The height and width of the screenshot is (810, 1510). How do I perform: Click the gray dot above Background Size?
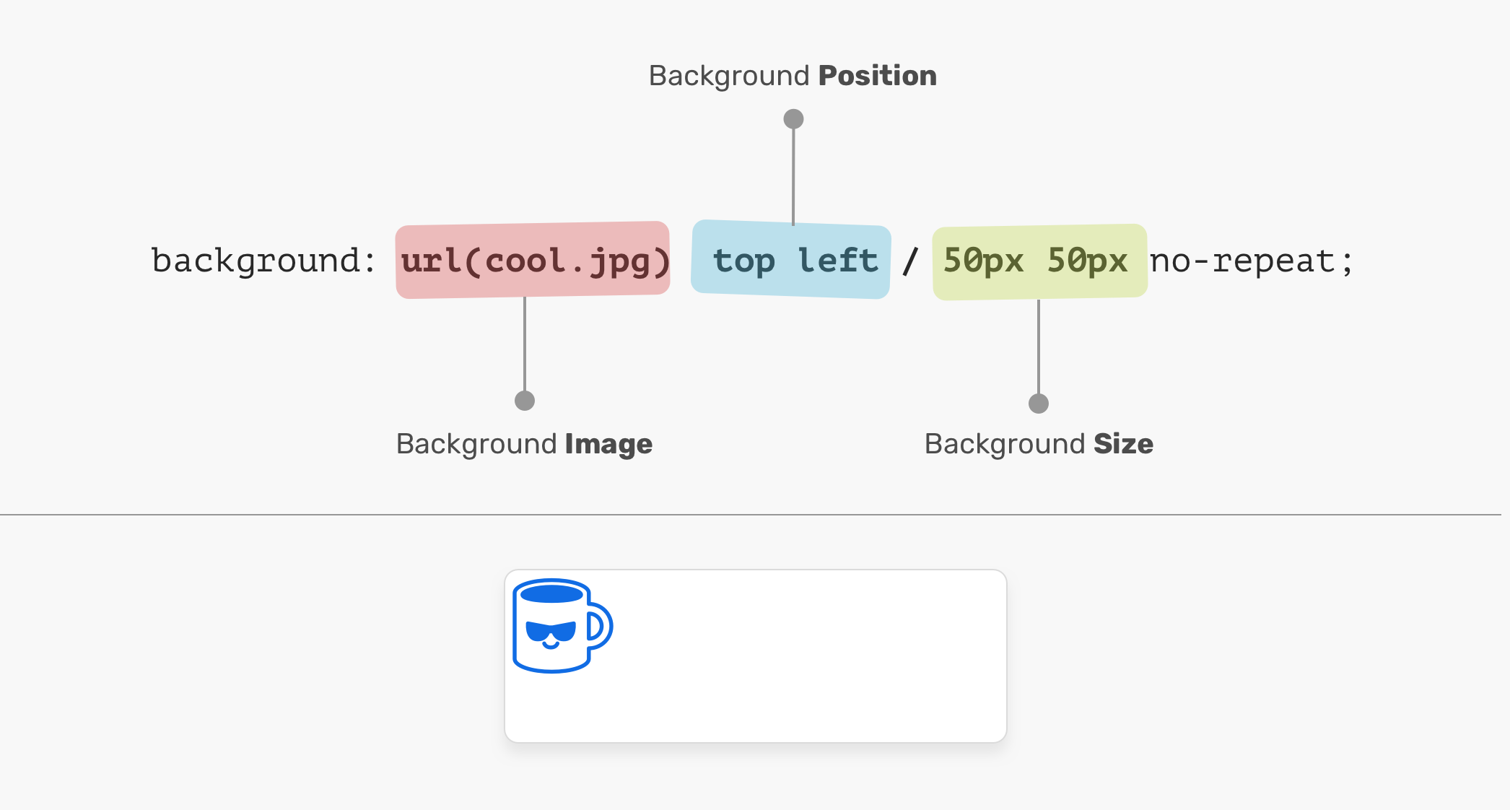[x=1038, y=403]
